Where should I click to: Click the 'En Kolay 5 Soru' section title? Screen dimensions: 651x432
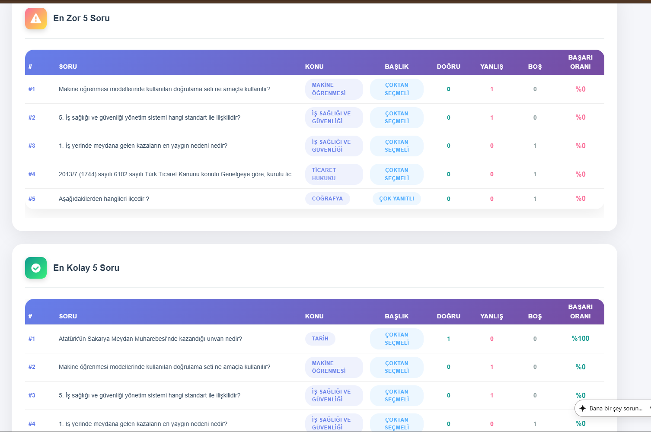(x=86, y=268)
